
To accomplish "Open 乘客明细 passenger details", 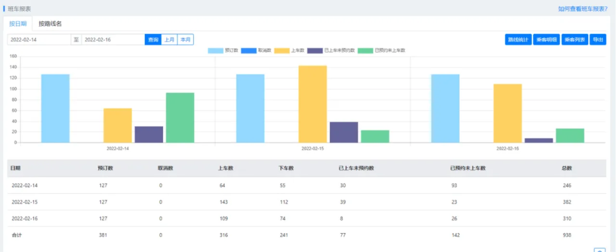I will pyautogui.click(x=547, y=40).
